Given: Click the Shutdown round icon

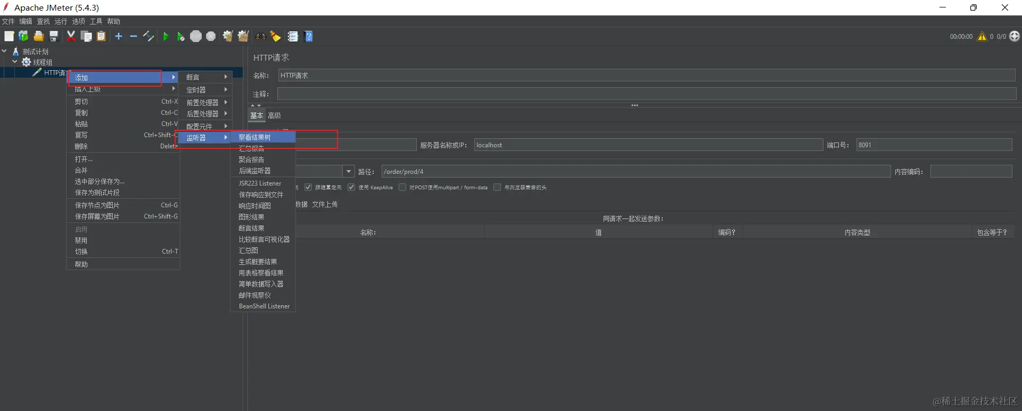Looking at the screenshot, I should click(211, 36).
